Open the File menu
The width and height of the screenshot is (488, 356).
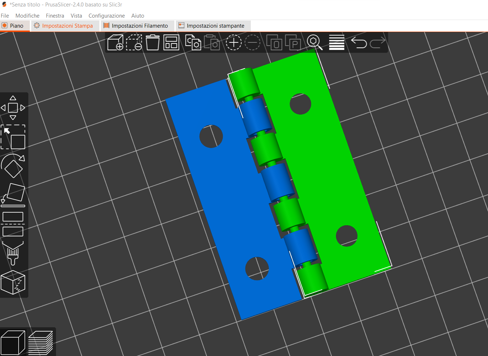tap(5, 16)
